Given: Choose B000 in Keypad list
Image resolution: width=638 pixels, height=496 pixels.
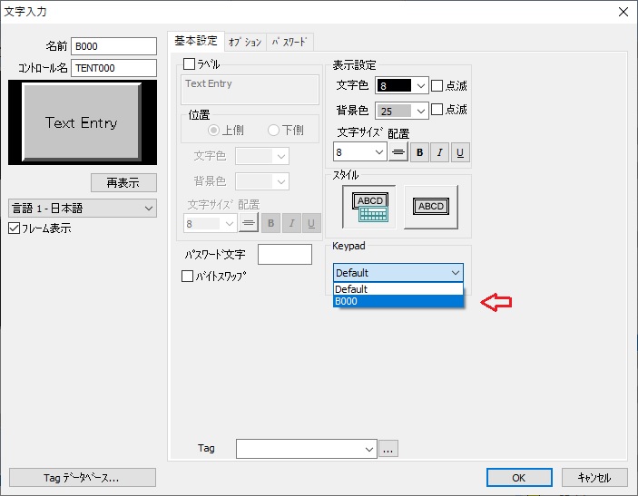Looking at the screenshot, I should (x=398, y=301).
